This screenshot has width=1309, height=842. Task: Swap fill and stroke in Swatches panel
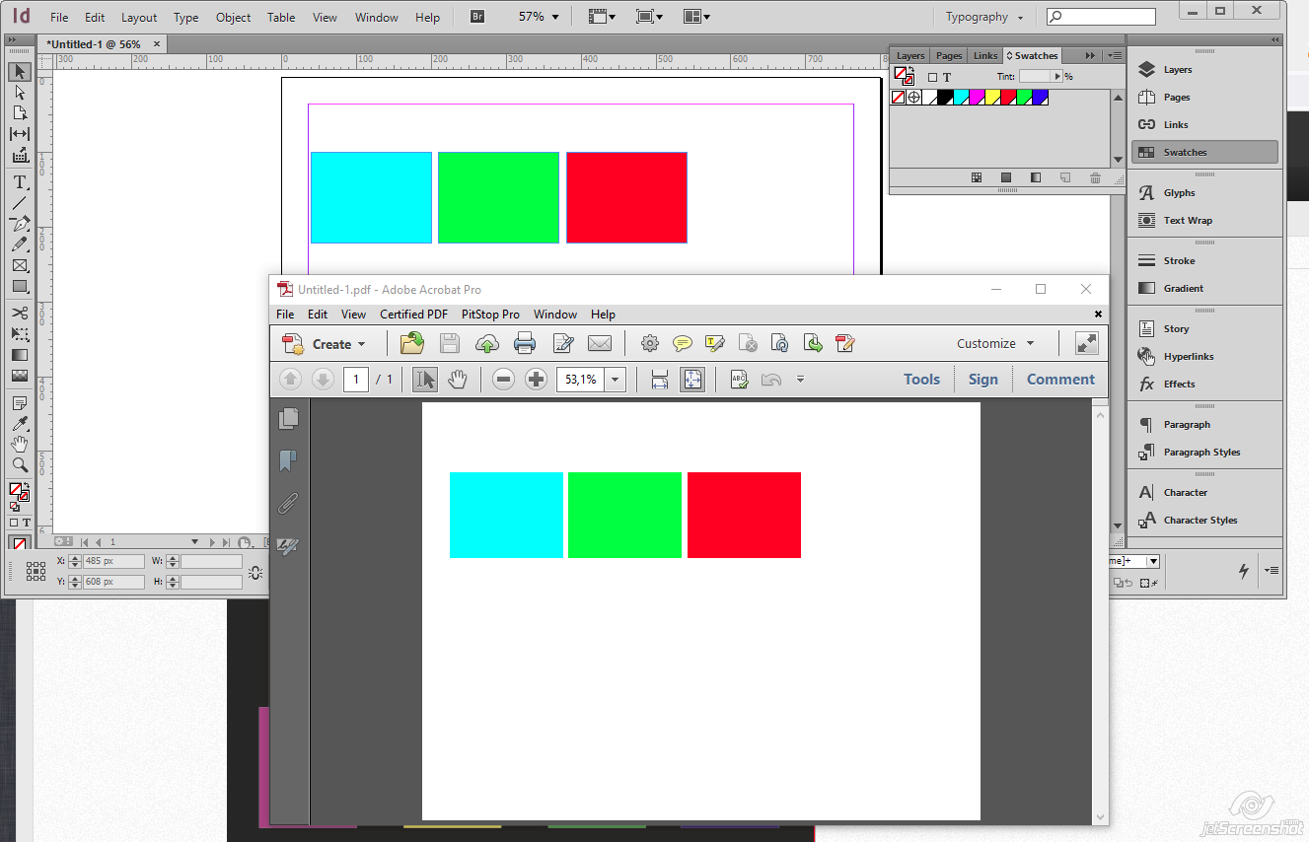click(910, 69)
